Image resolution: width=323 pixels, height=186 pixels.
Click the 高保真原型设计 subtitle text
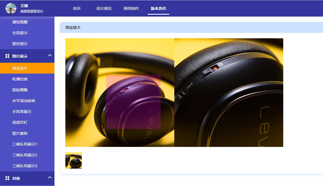point(32,11)
